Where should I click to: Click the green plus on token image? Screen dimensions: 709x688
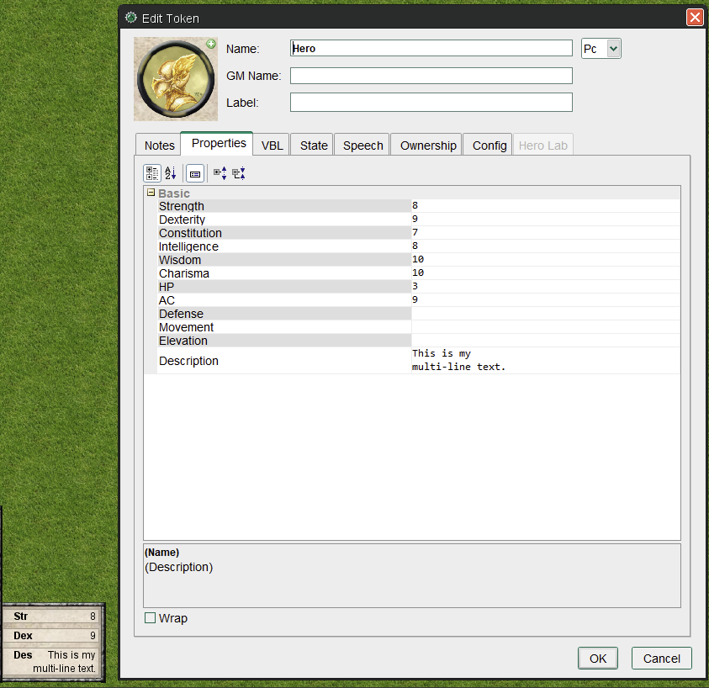[211, 44]
